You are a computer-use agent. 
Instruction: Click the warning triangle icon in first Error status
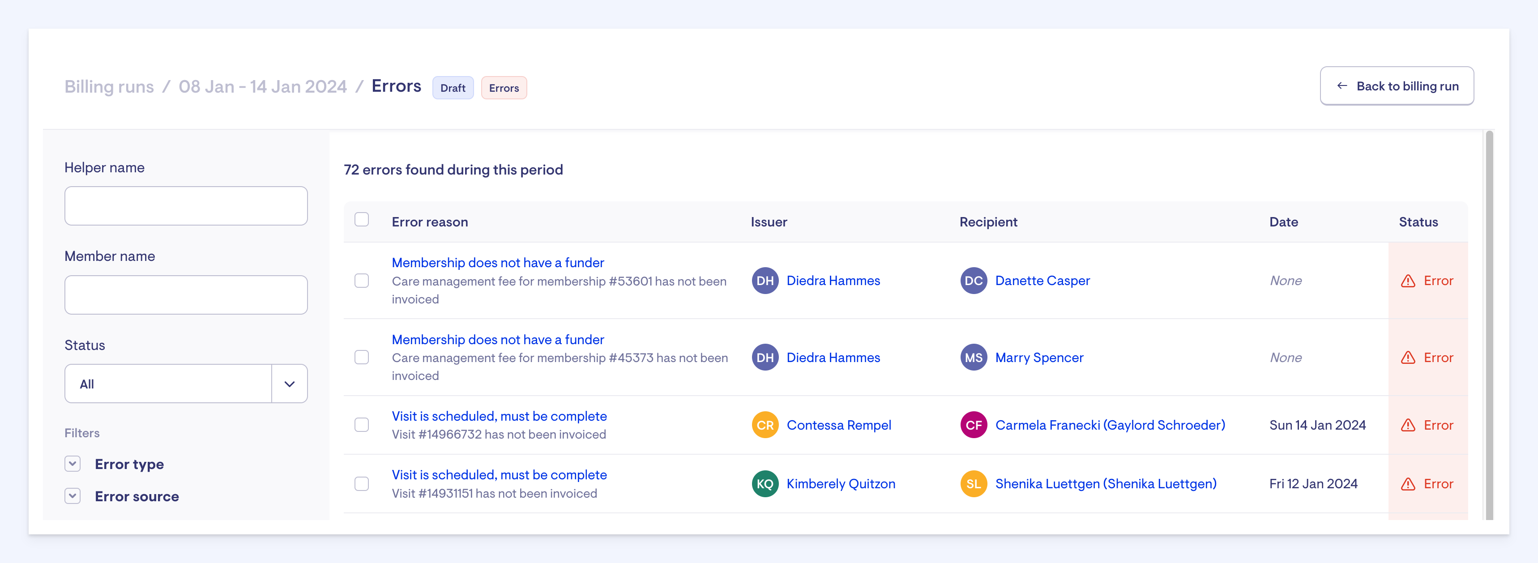(1408, 281)
